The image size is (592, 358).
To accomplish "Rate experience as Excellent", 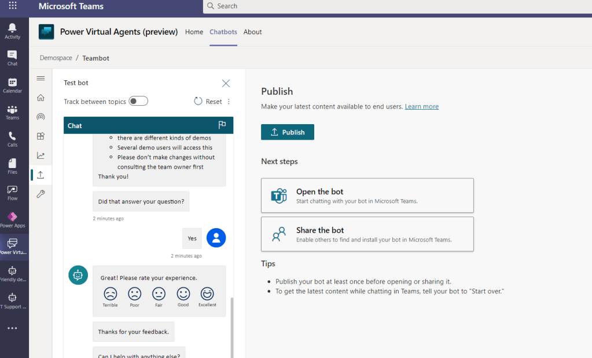I will click(x=207, y=294).
